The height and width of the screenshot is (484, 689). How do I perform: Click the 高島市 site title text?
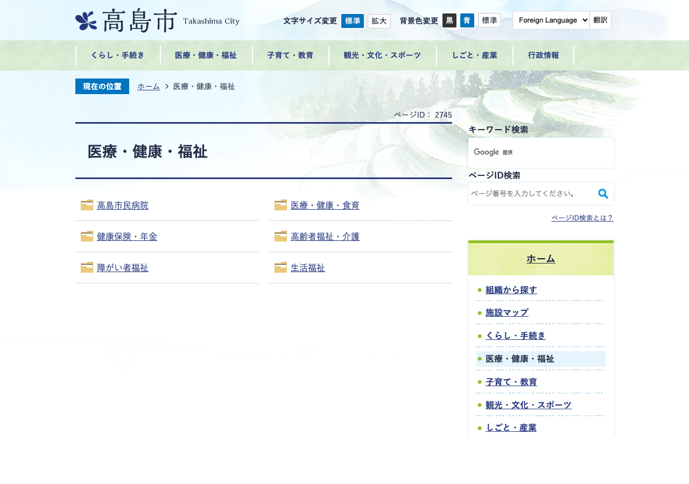click(x=139, y=21)
